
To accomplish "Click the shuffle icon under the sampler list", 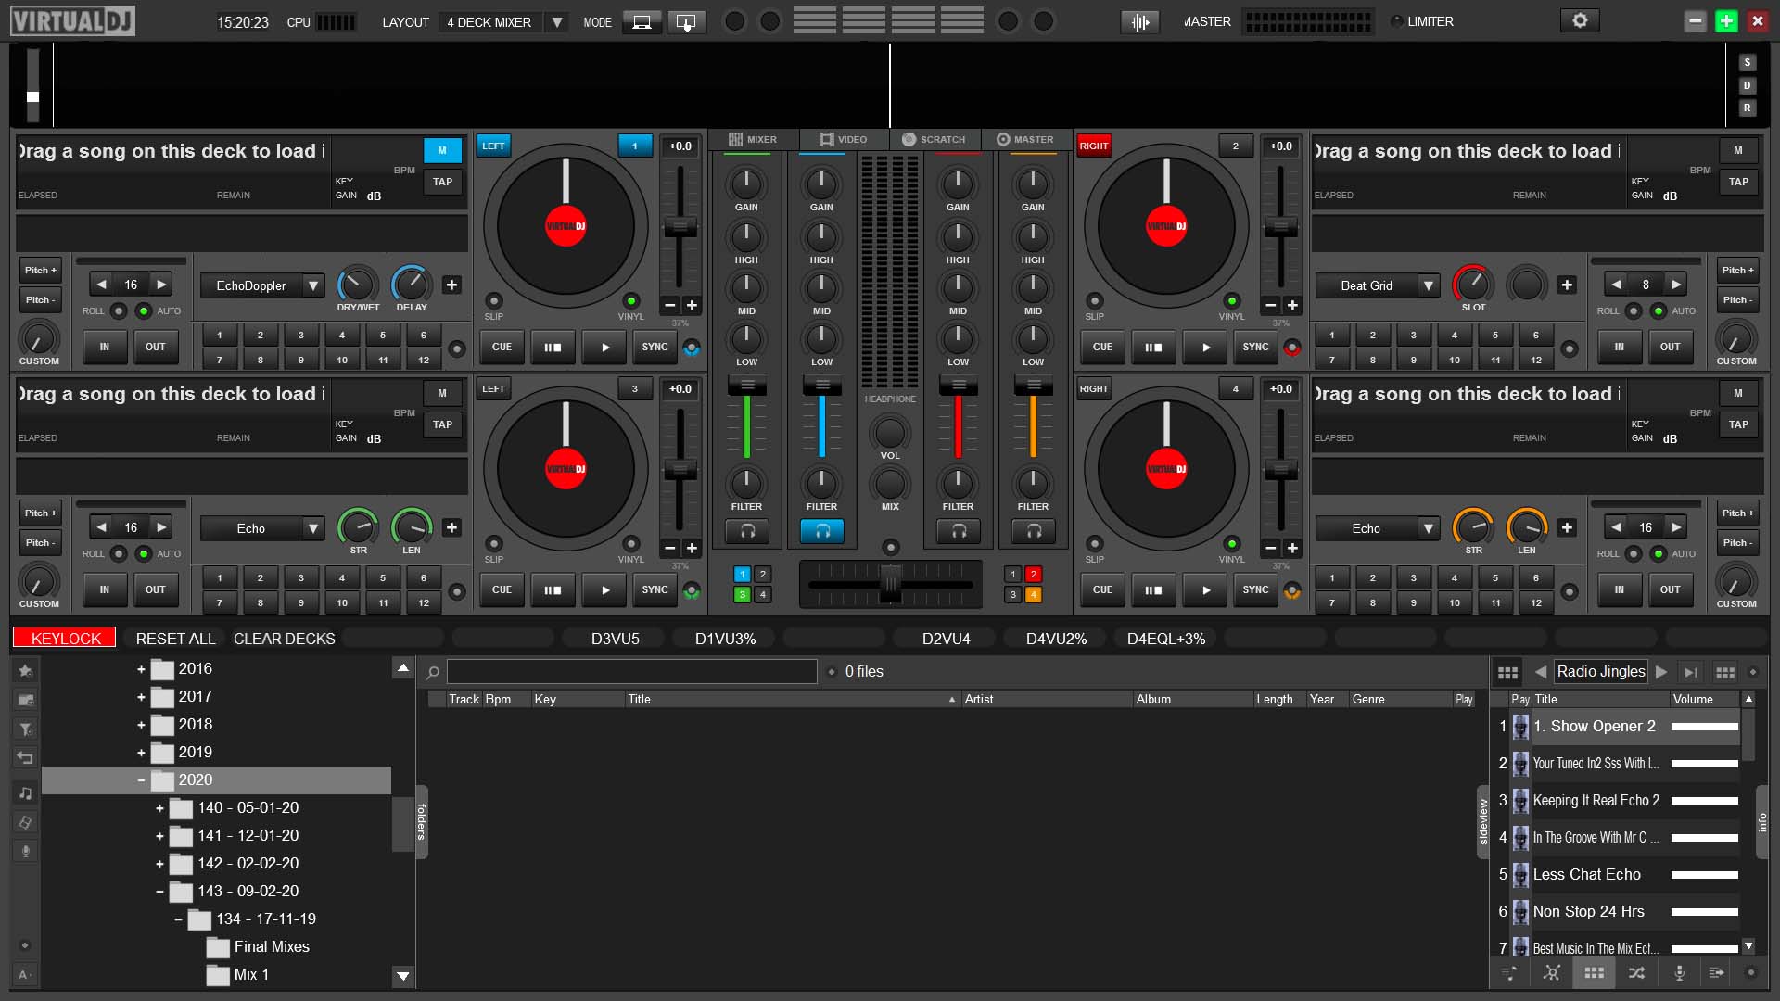I will point(1636,972).
